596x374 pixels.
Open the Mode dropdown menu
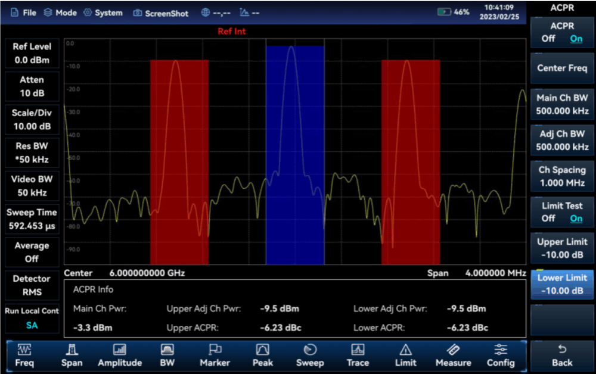tap(60, 13)
